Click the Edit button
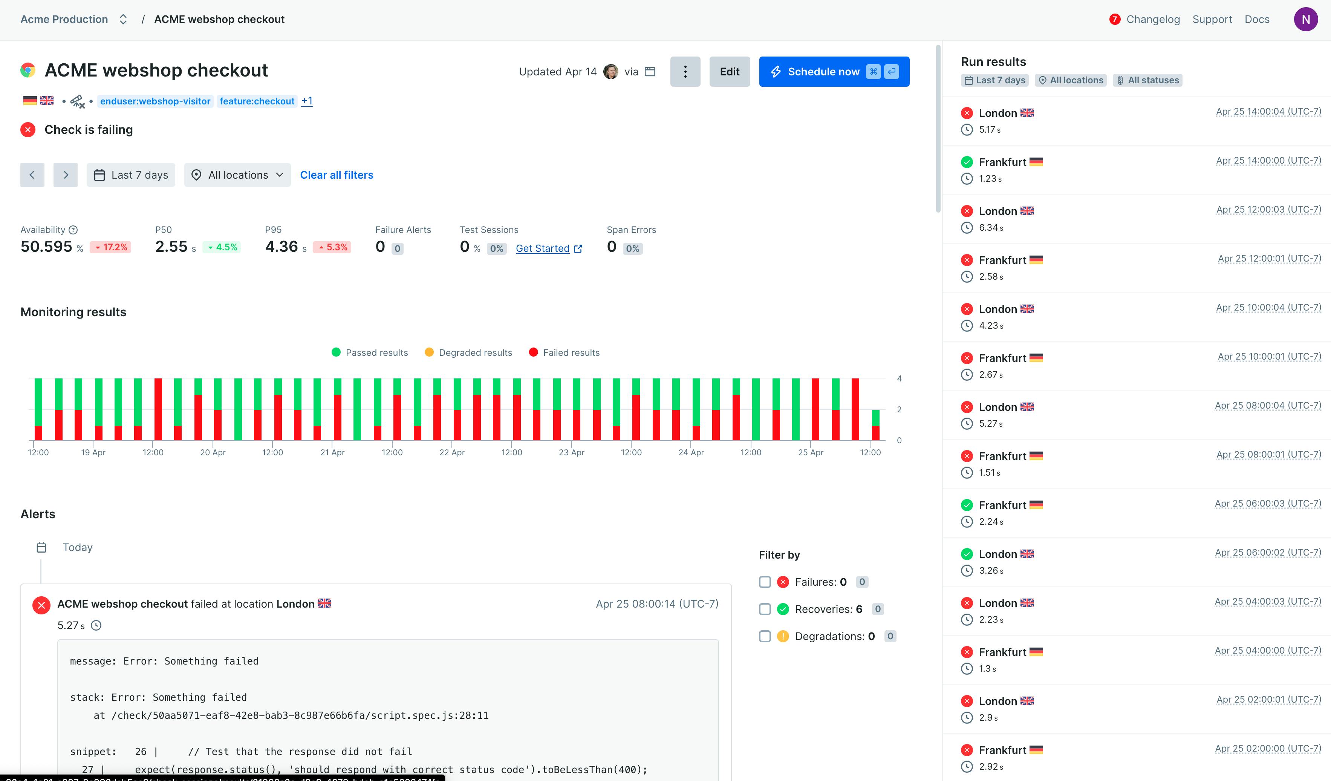This screenshot has height=781, width=1331. click(x=730, y=71)
